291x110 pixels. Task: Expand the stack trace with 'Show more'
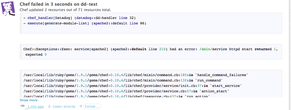click(x=28, y=100)
